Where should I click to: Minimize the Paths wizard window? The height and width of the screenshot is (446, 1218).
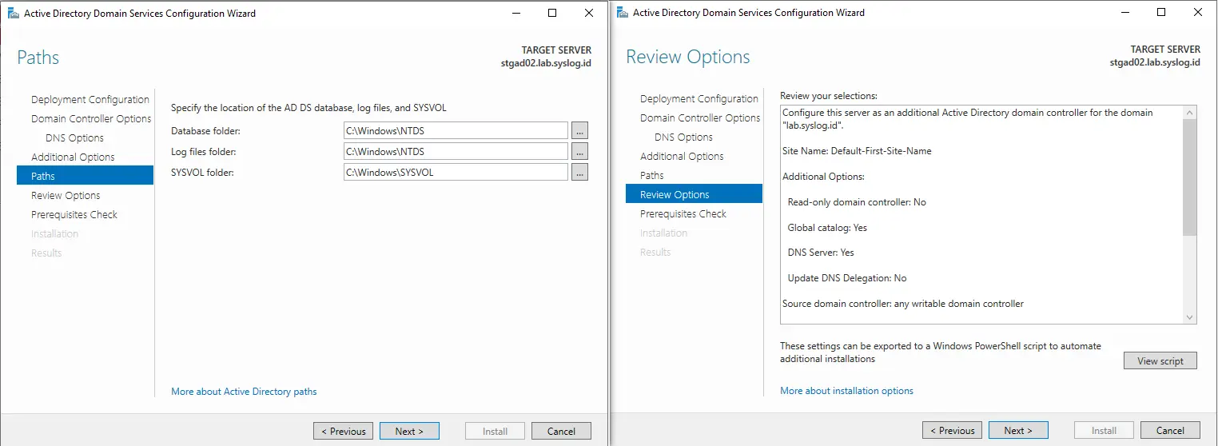click(x=515, y=14)
